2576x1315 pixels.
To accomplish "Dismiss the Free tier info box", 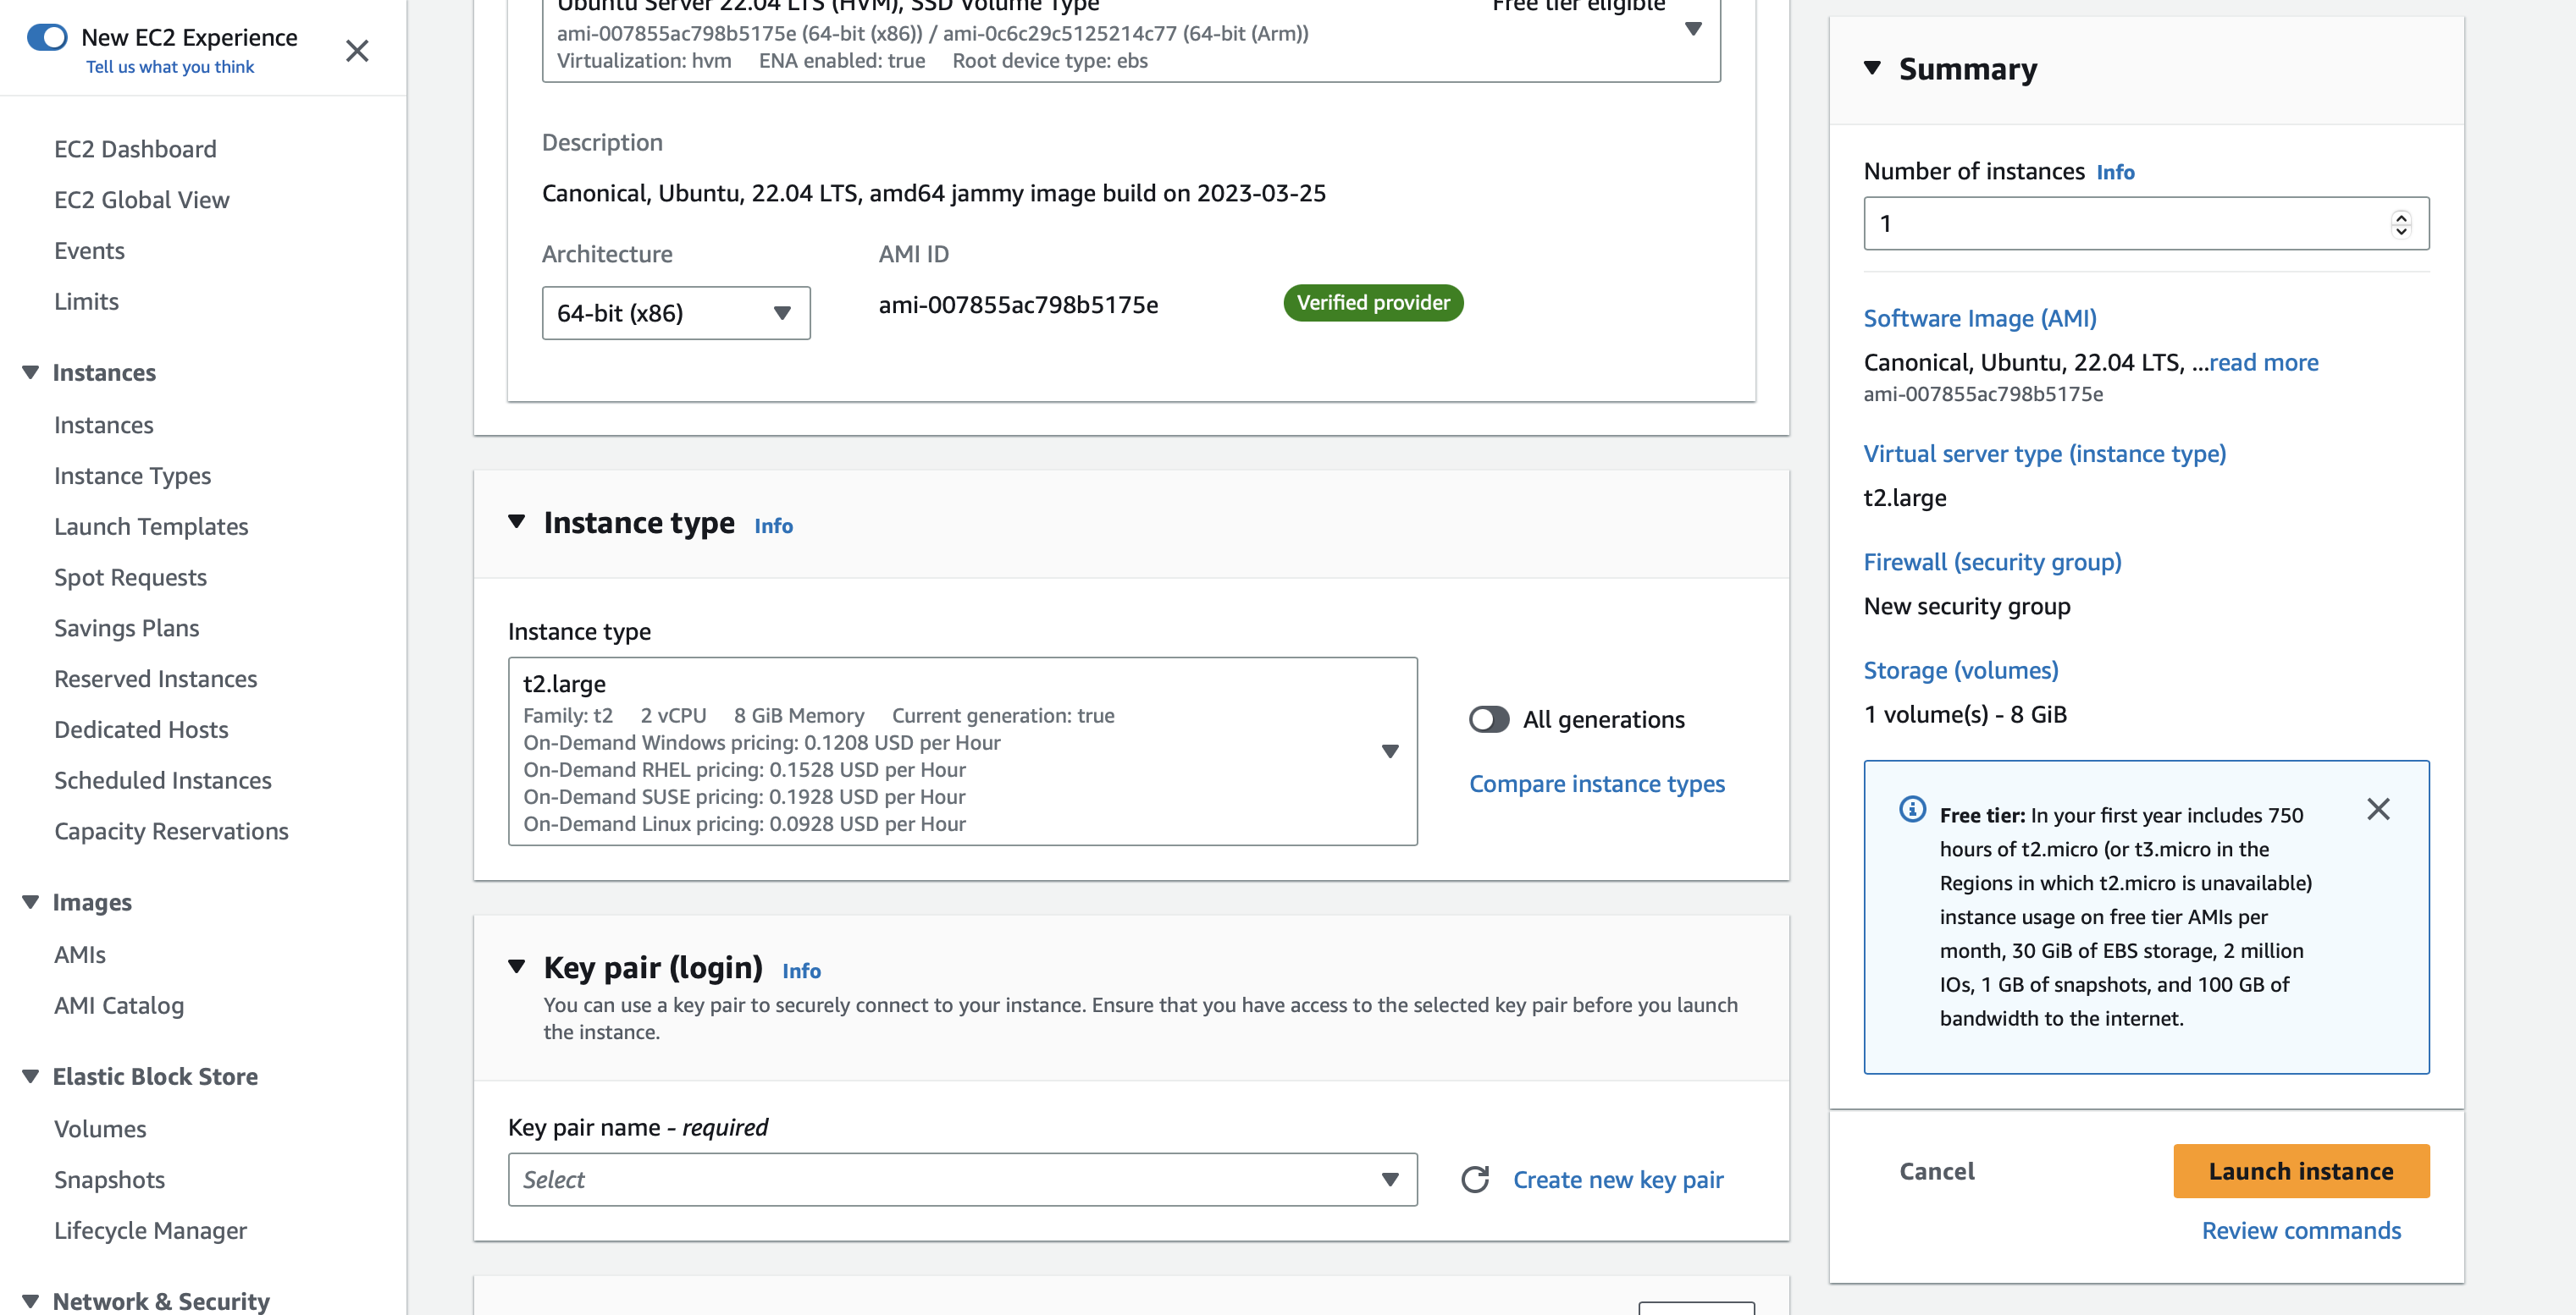I will click(2378, 809).
